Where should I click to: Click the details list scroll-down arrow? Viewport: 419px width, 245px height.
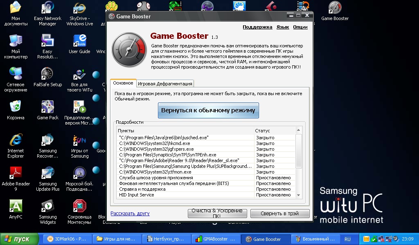(298, 195)
